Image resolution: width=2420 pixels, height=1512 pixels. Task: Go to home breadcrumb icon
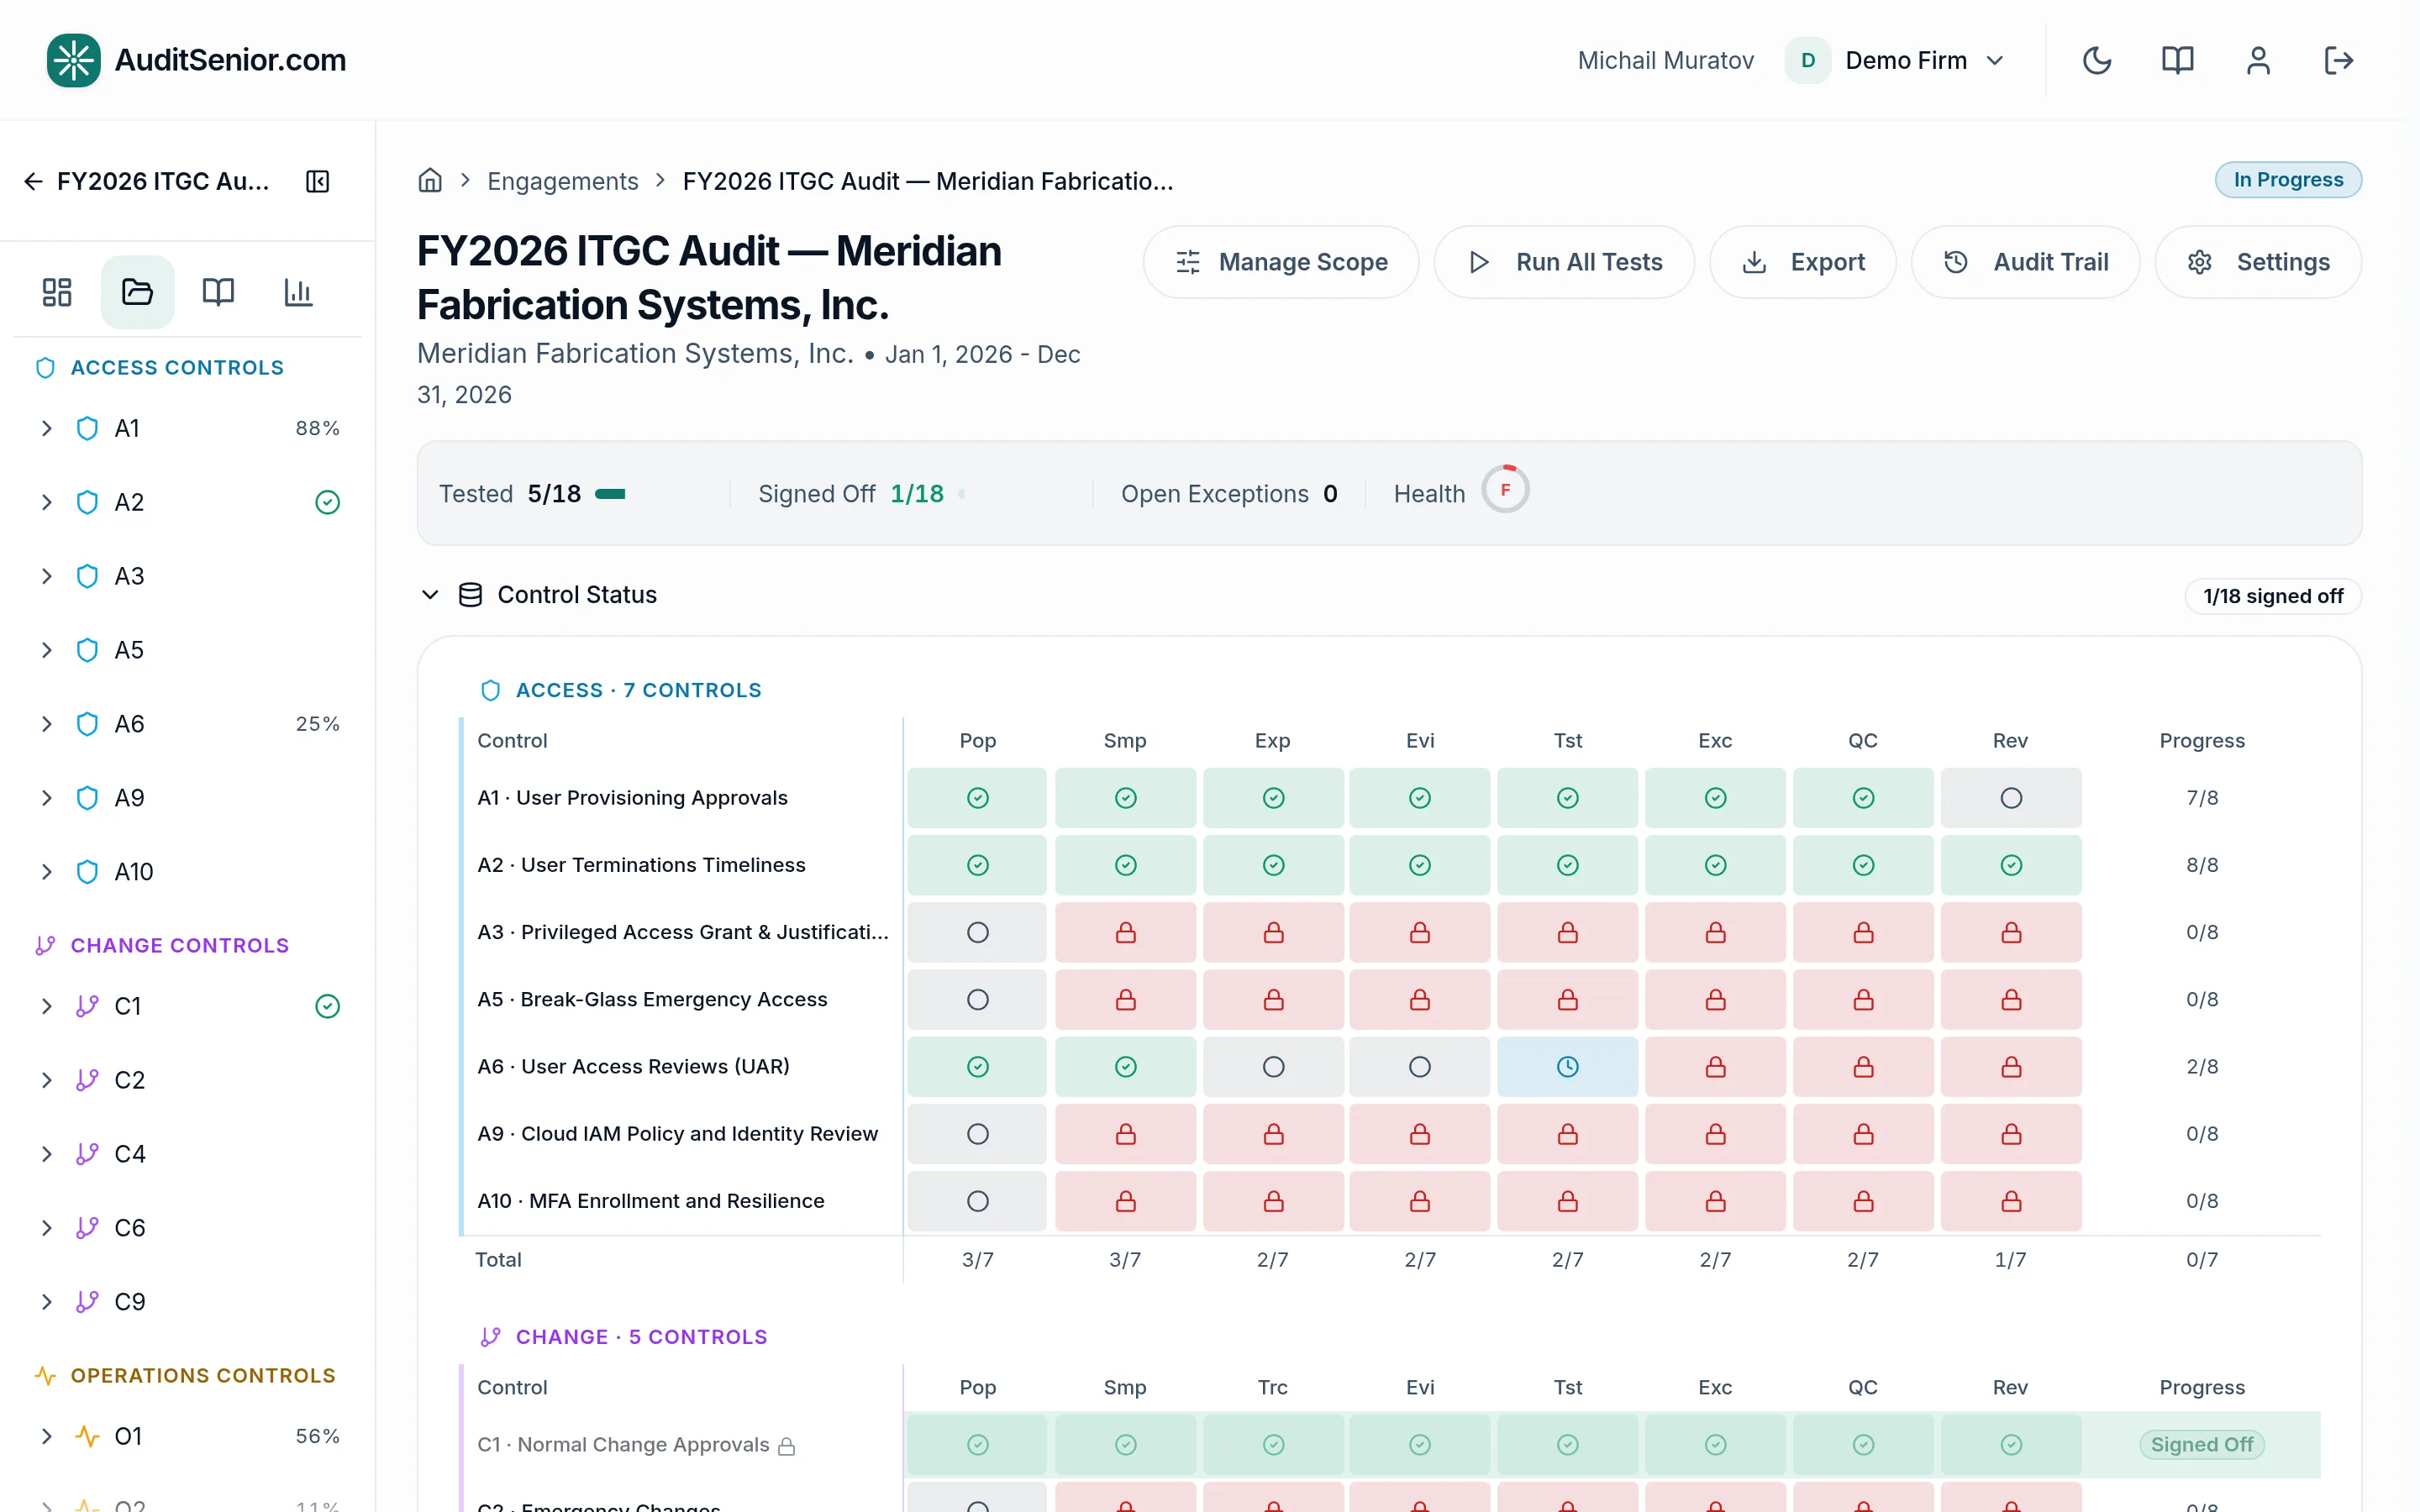[x=430, y=180]
